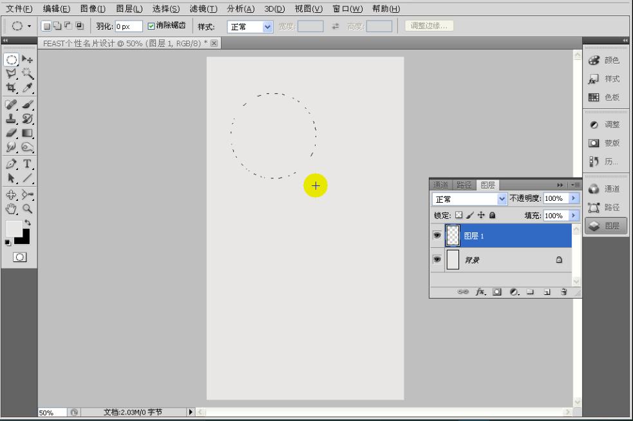Enable the lock transparent pixels toggle

[458, 216]
